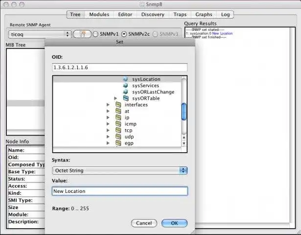Expand the ip folder
Viewport: 301px width, 235px height.
click(x=108, y=117)
